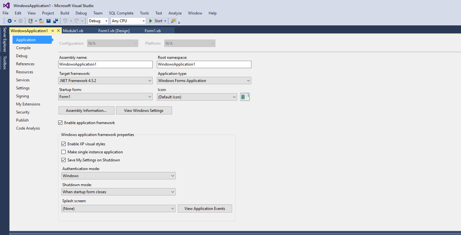Click the green Start play icon
The image size is (461, 235).
point(151,21)
